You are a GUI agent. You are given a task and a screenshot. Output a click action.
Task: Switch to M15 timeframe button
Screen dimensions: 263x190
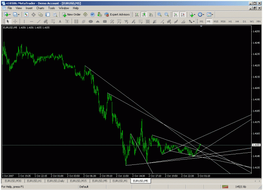pyautogui.click(x=216, y=21)
